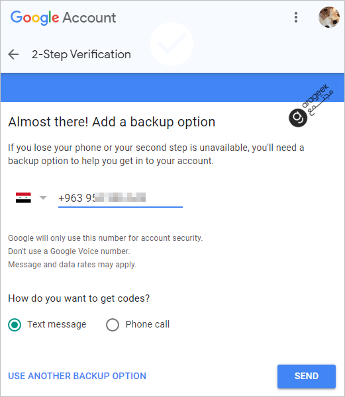Screen dimensions: 345x397
Task: Expand the country code dropdown arrow
Action: coord(43,197)
